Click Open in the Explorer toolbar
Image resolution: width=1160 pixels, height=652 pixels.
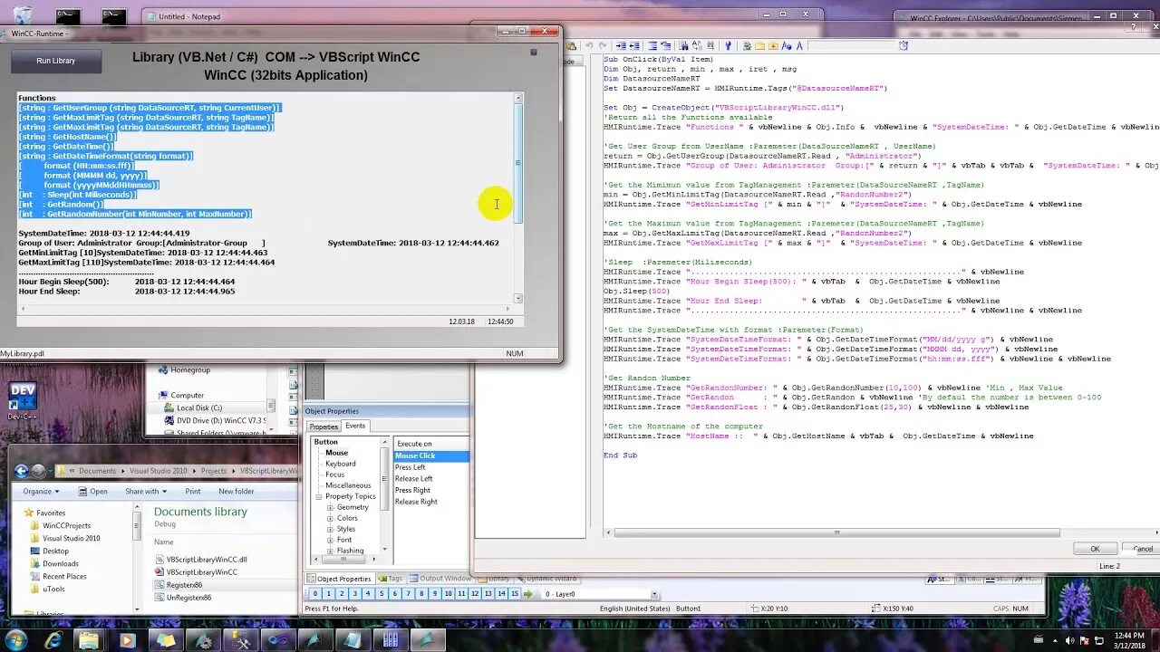tap(93, 491)
